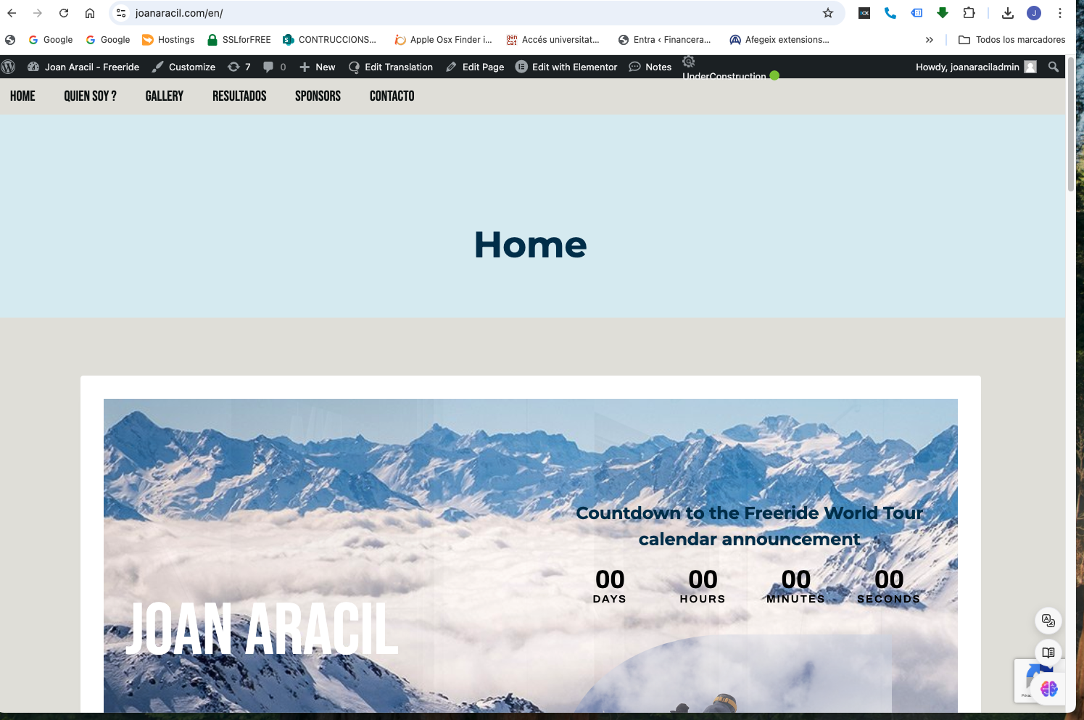Click the reader book floating icon
Image resolution: width=1084 pixels, height=720 pixels.
click(x=1048, y=653)
